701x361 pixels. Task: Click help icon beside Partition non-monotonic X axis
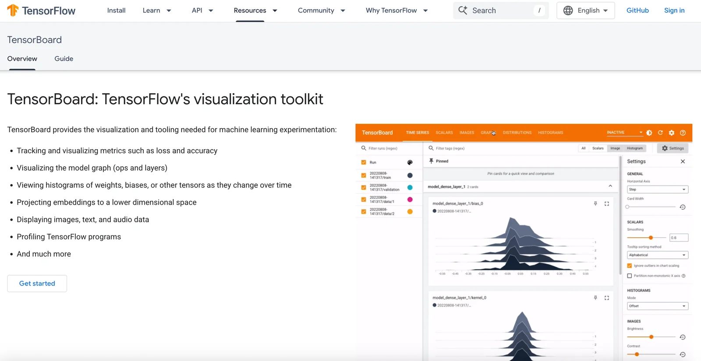coord(683,276)
